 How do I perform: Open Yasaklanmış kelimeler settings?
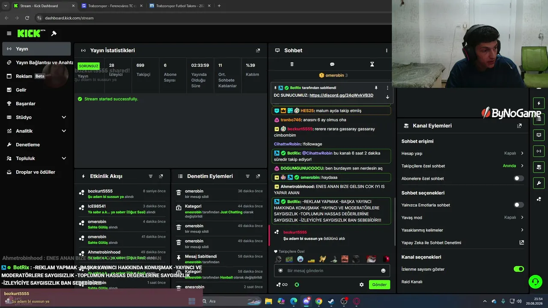click(462, 230)
